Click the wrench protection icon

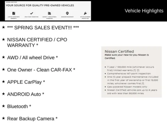pos(85,13)
